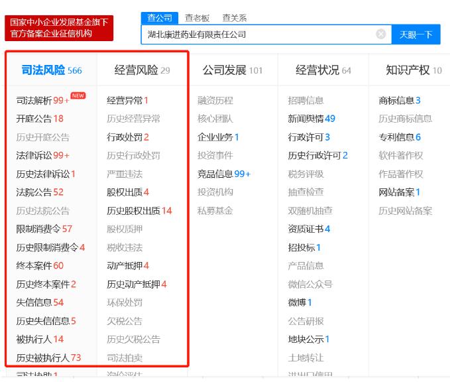View 开庭公告 18 records
The height and width of the screenshot is (382, 450).
pos(40,119)
